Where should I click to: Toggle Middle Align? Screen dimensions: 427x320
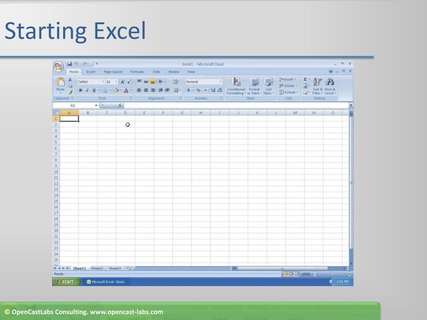click(146, 82)
